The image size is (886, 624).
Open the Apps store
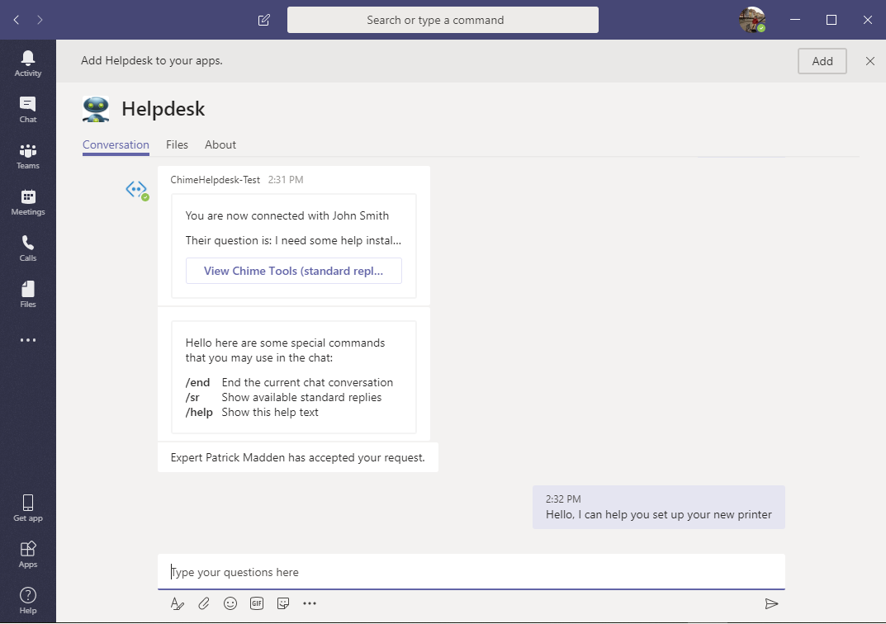click(28, 555)
